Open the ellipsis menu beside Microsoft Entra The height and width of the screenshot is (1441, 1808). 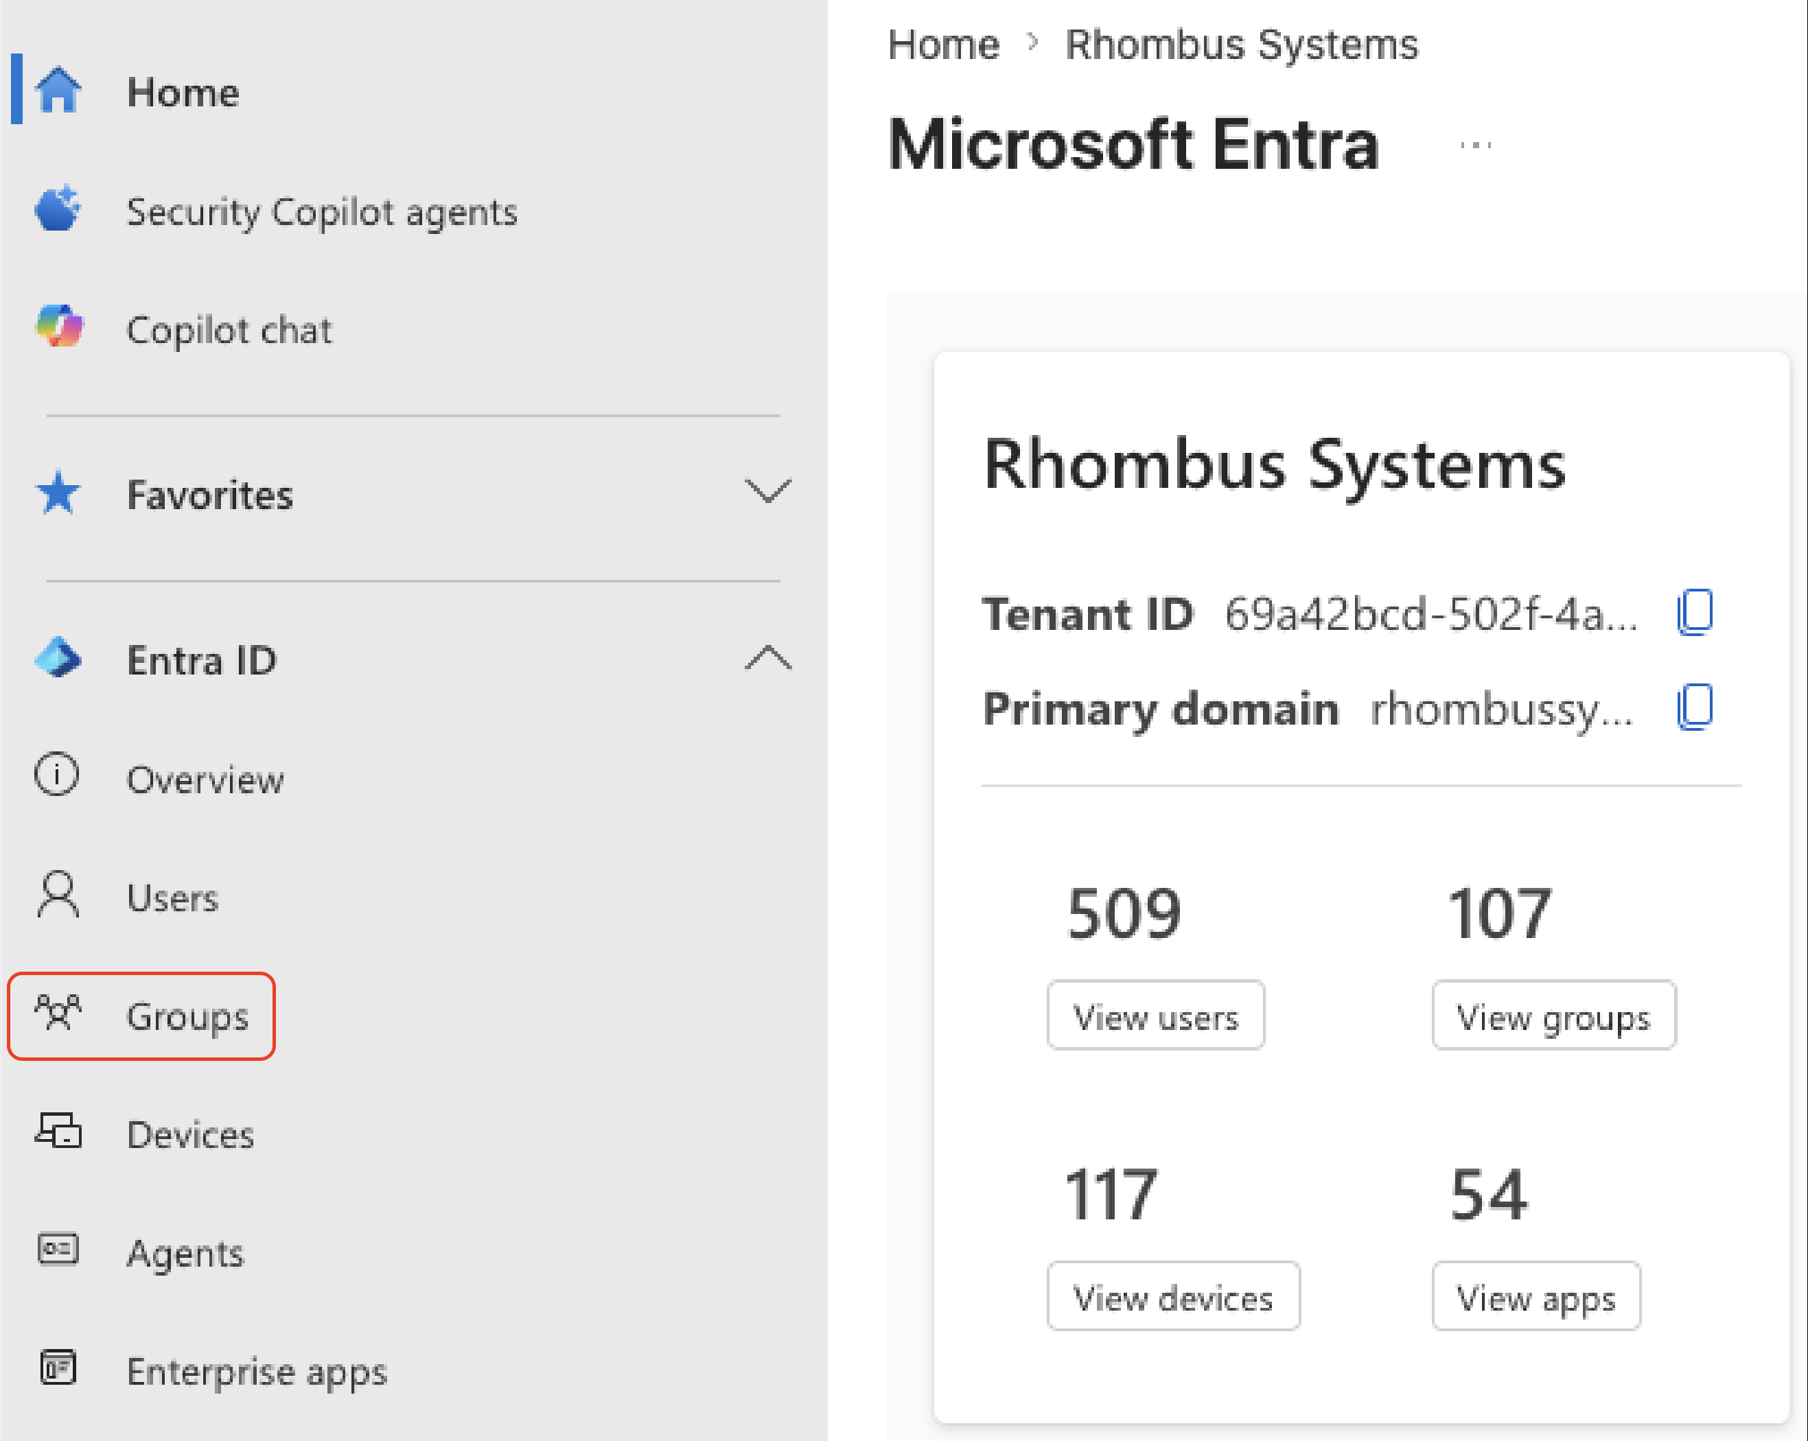coord(1476,145)
